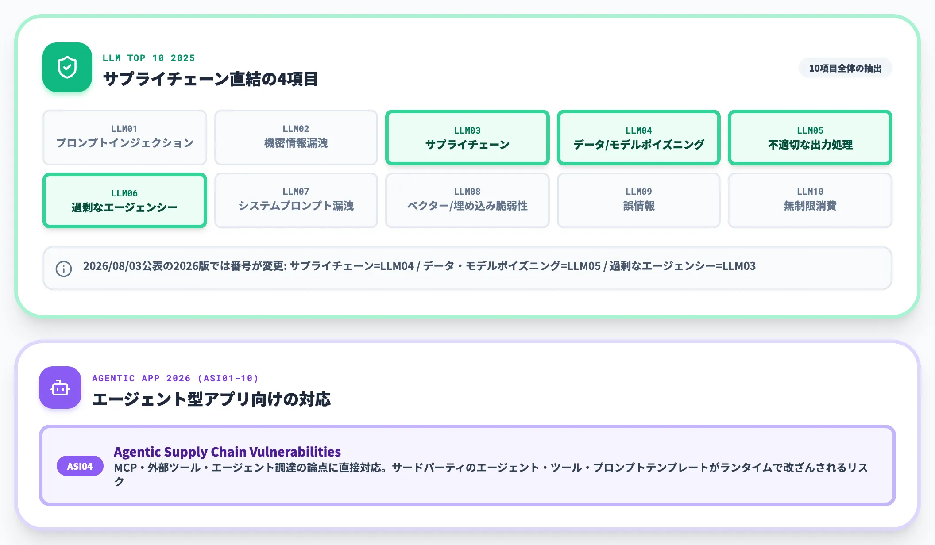The height and width of the screenshot is (545, 935).
Task: Click the LLM06 過剰なエージェンシー card
Action: point(125,200)
